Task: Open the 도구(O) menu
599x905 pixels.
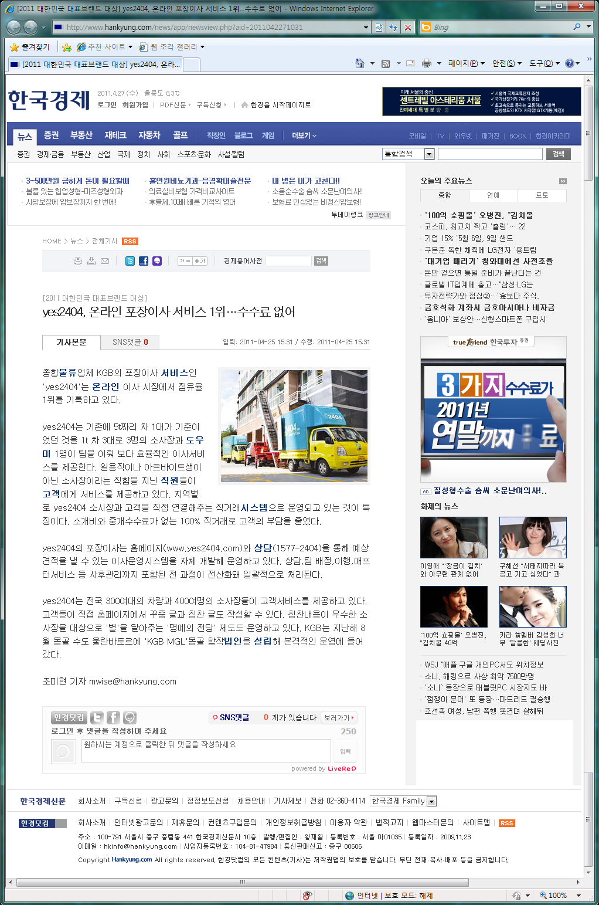Action: pyautogui.click(x=544, y=63)
